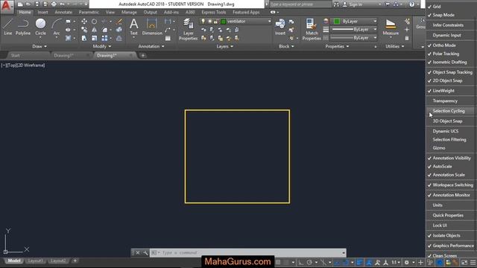Screen dimensions: 477x268
Task: Select the Rotate tool in Modify panel
Action: [x=95, y=22]
